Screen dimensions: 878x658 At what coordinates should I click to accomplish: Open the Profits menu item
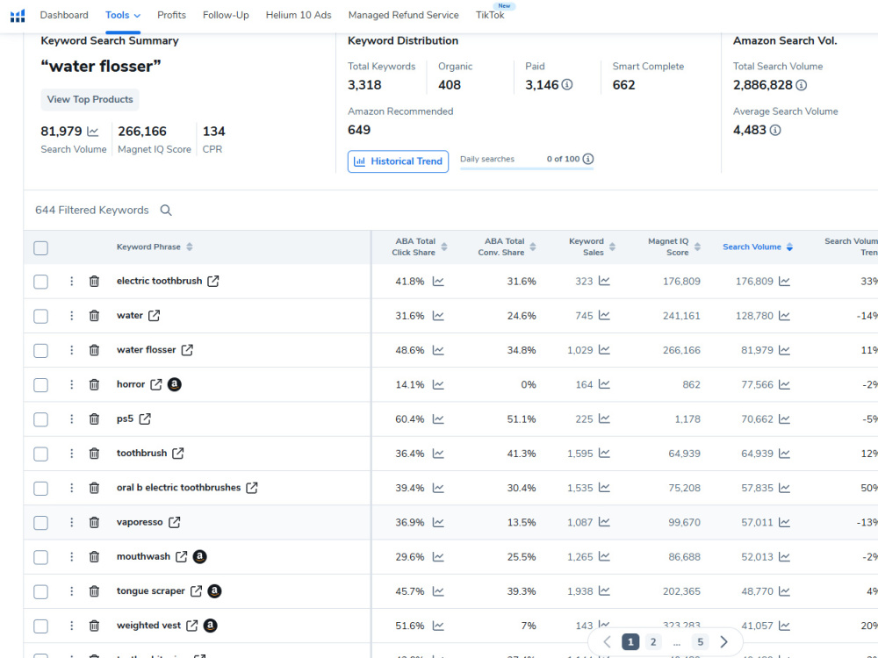pyautogui.click(x=171, y=15)
